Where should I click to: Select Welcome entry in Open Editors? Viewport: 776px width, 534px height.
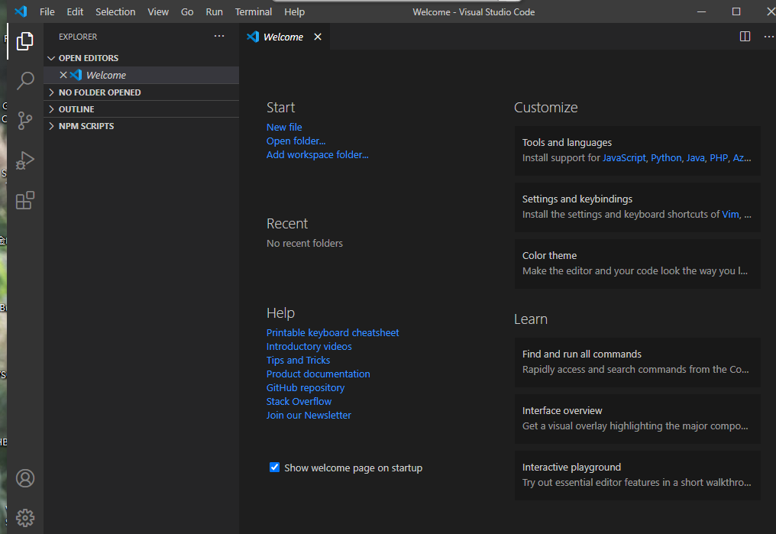click(x=141, y=75)
